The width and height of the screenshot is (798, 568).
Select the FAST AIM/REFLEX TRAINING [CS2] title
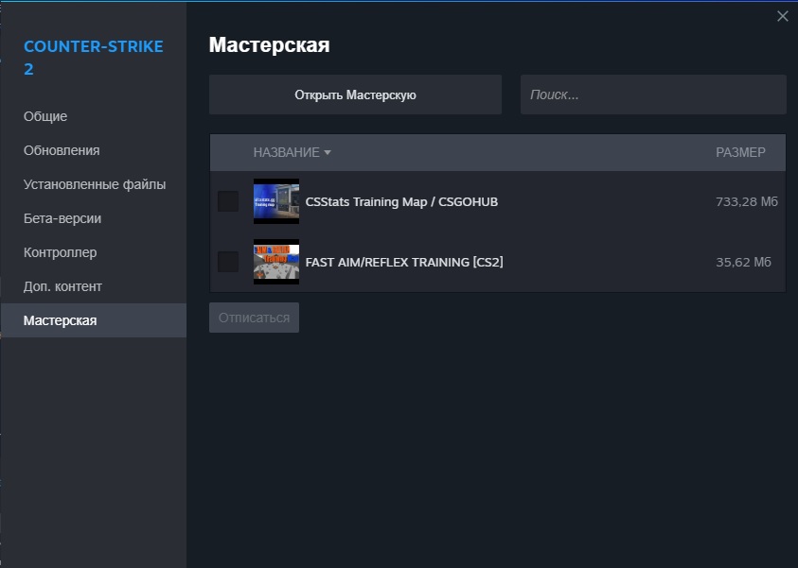[404, 262]
